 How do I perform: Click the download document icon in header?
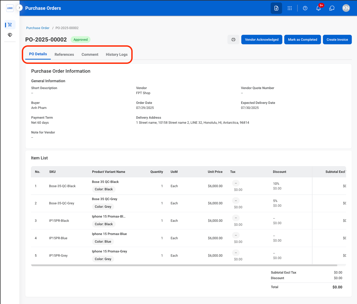[x=276, y=8]
